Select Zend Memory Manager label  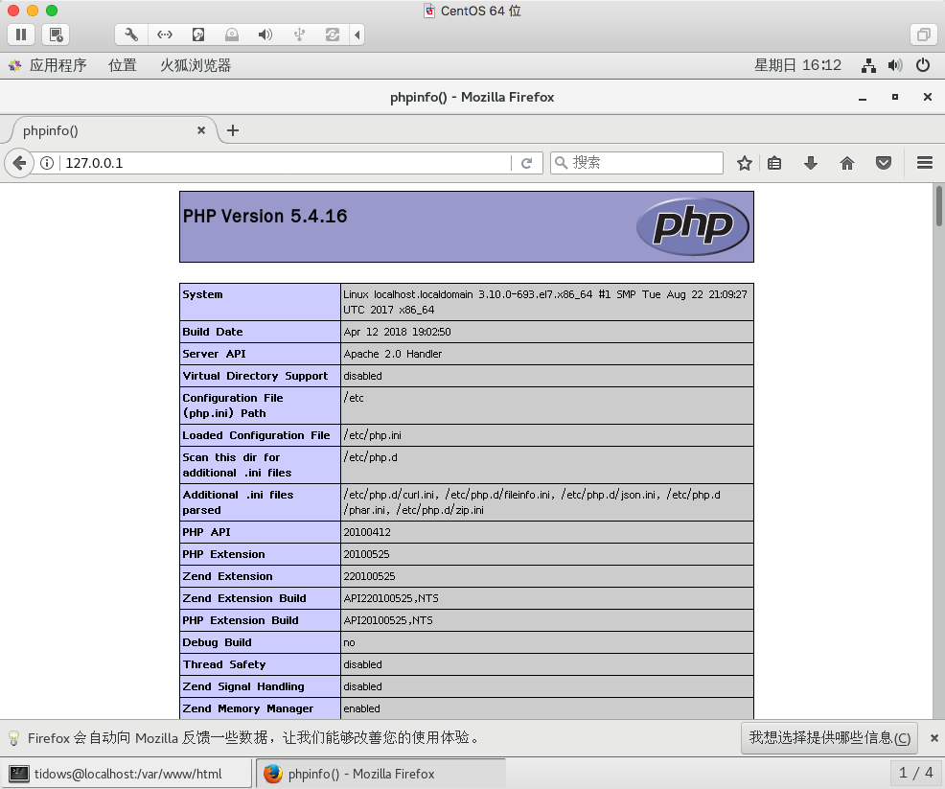click(x=247, y=708)
